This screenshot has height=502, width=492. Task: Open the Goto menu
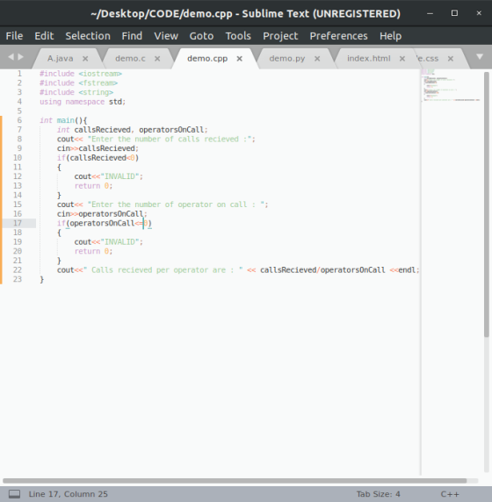(201, 36)
